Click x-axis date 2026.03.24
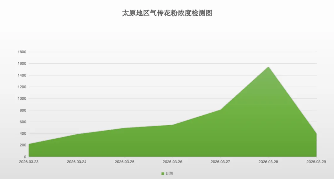The width and height of the screenshot is (334, 179). click(77, 162)
